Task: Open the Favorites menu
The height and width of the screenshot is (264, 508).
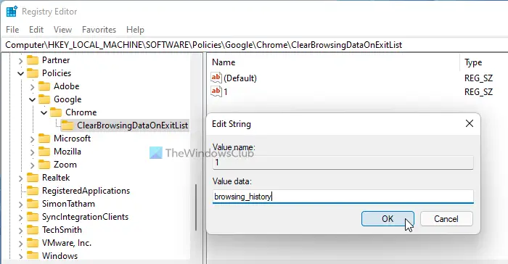Action: click(99, 30)
